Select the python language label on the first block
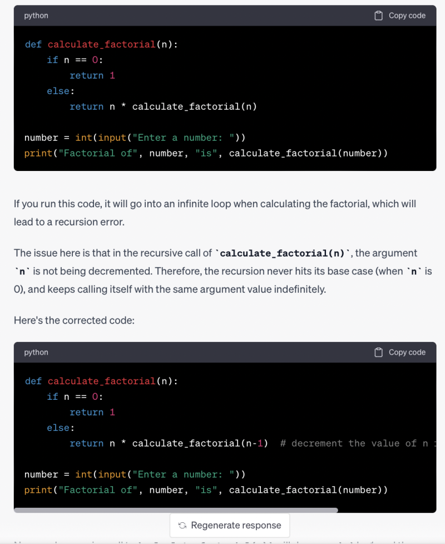This screenshot has height=544, width=445. (36, 16)
